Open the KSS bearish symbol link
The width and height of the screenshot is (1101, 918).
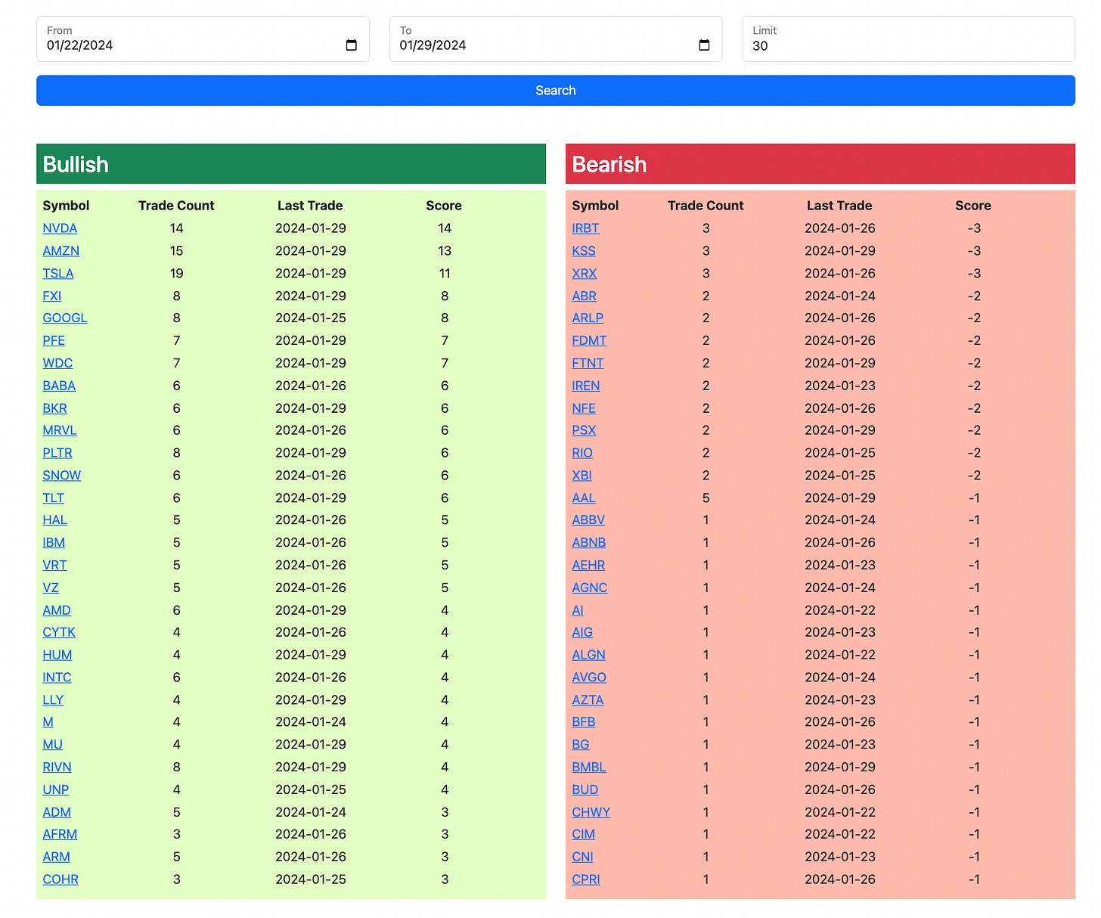click(x=584, y=251)
